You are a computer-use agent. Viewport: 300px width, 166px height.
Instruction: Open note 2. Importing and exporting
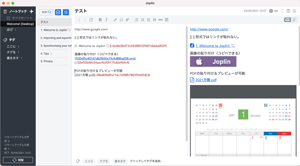54,38
